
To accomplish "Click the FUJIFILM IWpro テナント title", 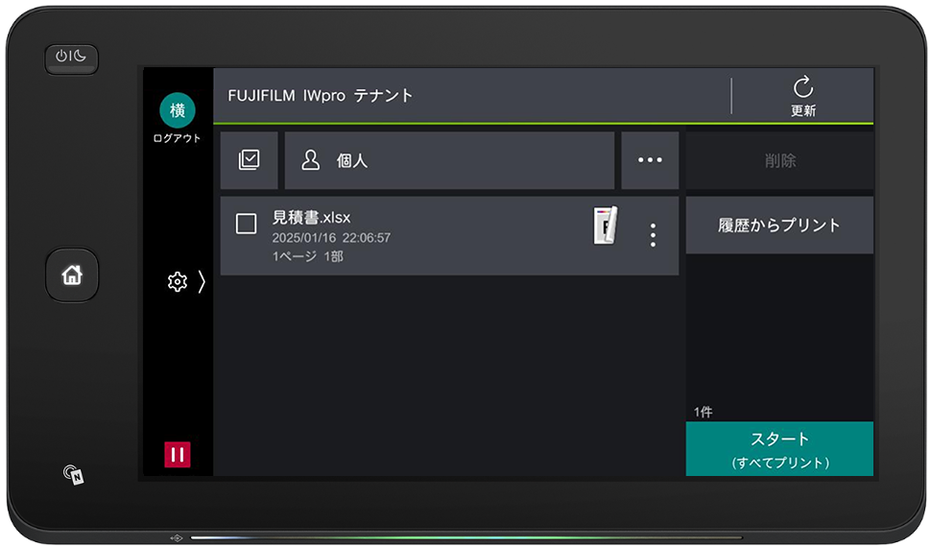I will pyautogui.click(x=320, y=96).
